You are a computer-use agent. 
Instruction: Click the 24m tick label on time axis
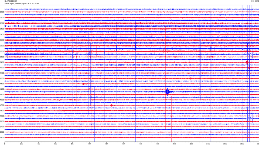point(208,144)
